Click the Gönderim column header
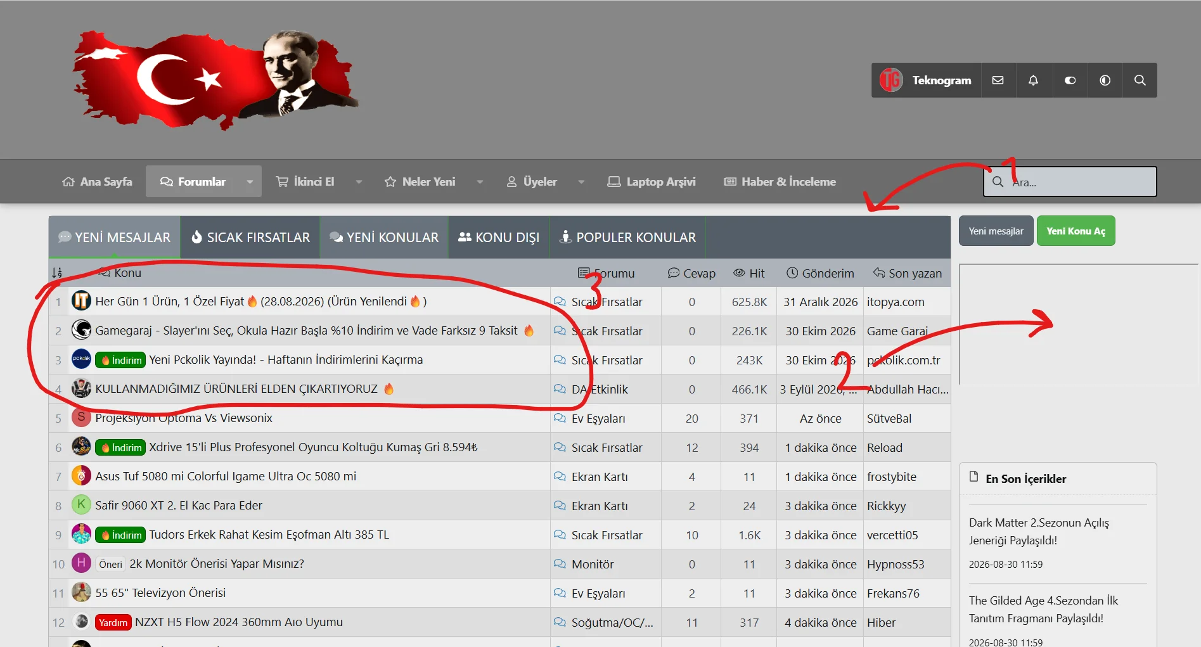1201x647 pixels. [x=820, y=273]
